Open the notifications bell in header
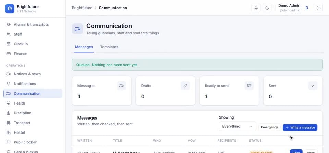This screenshot has width=329, height=153. [x=256, y=8]
